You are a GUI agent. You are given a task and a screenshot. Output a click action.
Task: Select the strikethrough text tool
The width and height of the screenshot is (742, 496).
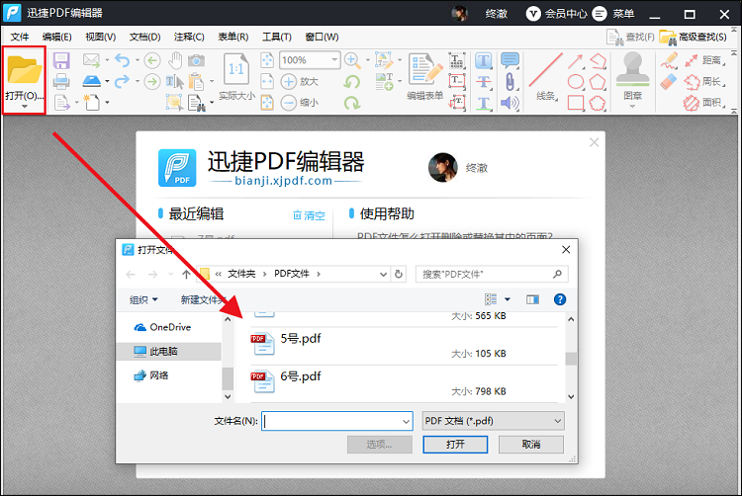click(483, 82)
